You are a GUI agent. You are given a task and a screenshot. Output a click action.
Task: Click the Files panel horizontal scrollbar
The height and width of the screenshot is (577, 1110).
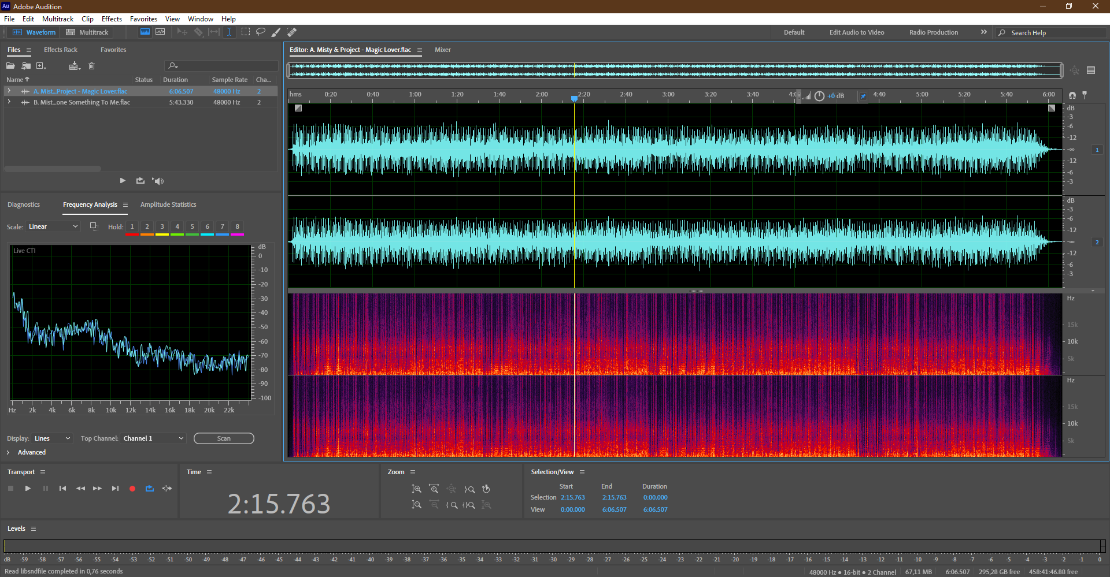coord(53,169)
